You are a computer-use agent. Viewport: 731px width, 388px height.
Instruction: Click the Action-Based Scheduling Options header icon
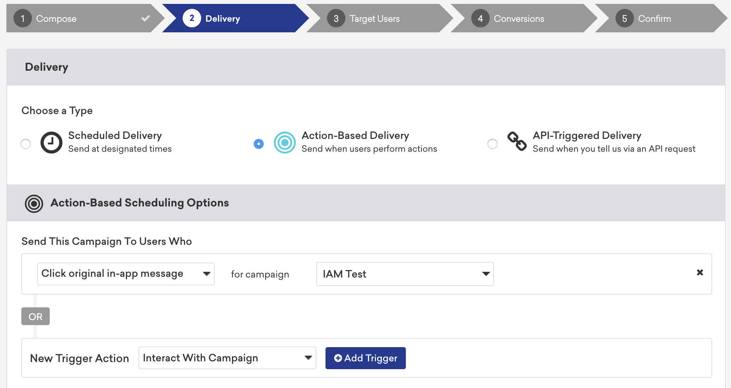pos(34,204)
